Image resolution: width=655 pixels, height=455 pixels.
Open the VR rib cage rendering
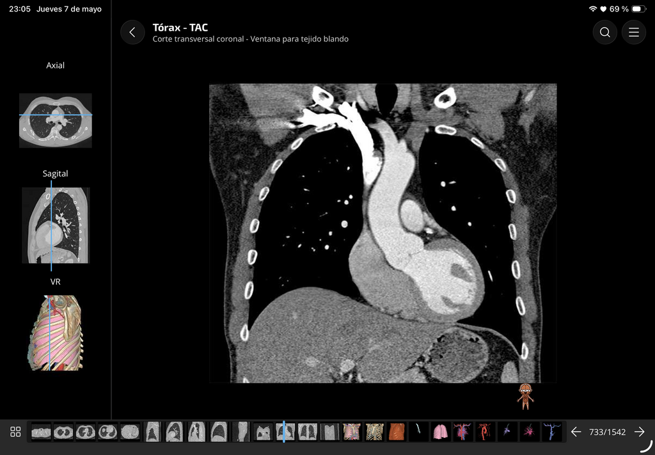(x=56, y=333)
